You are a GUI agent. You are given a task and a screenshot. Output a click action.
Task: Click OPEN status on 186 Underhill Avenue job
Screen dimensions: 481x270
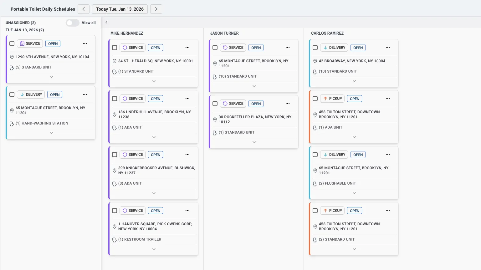(x=156, y=99)
